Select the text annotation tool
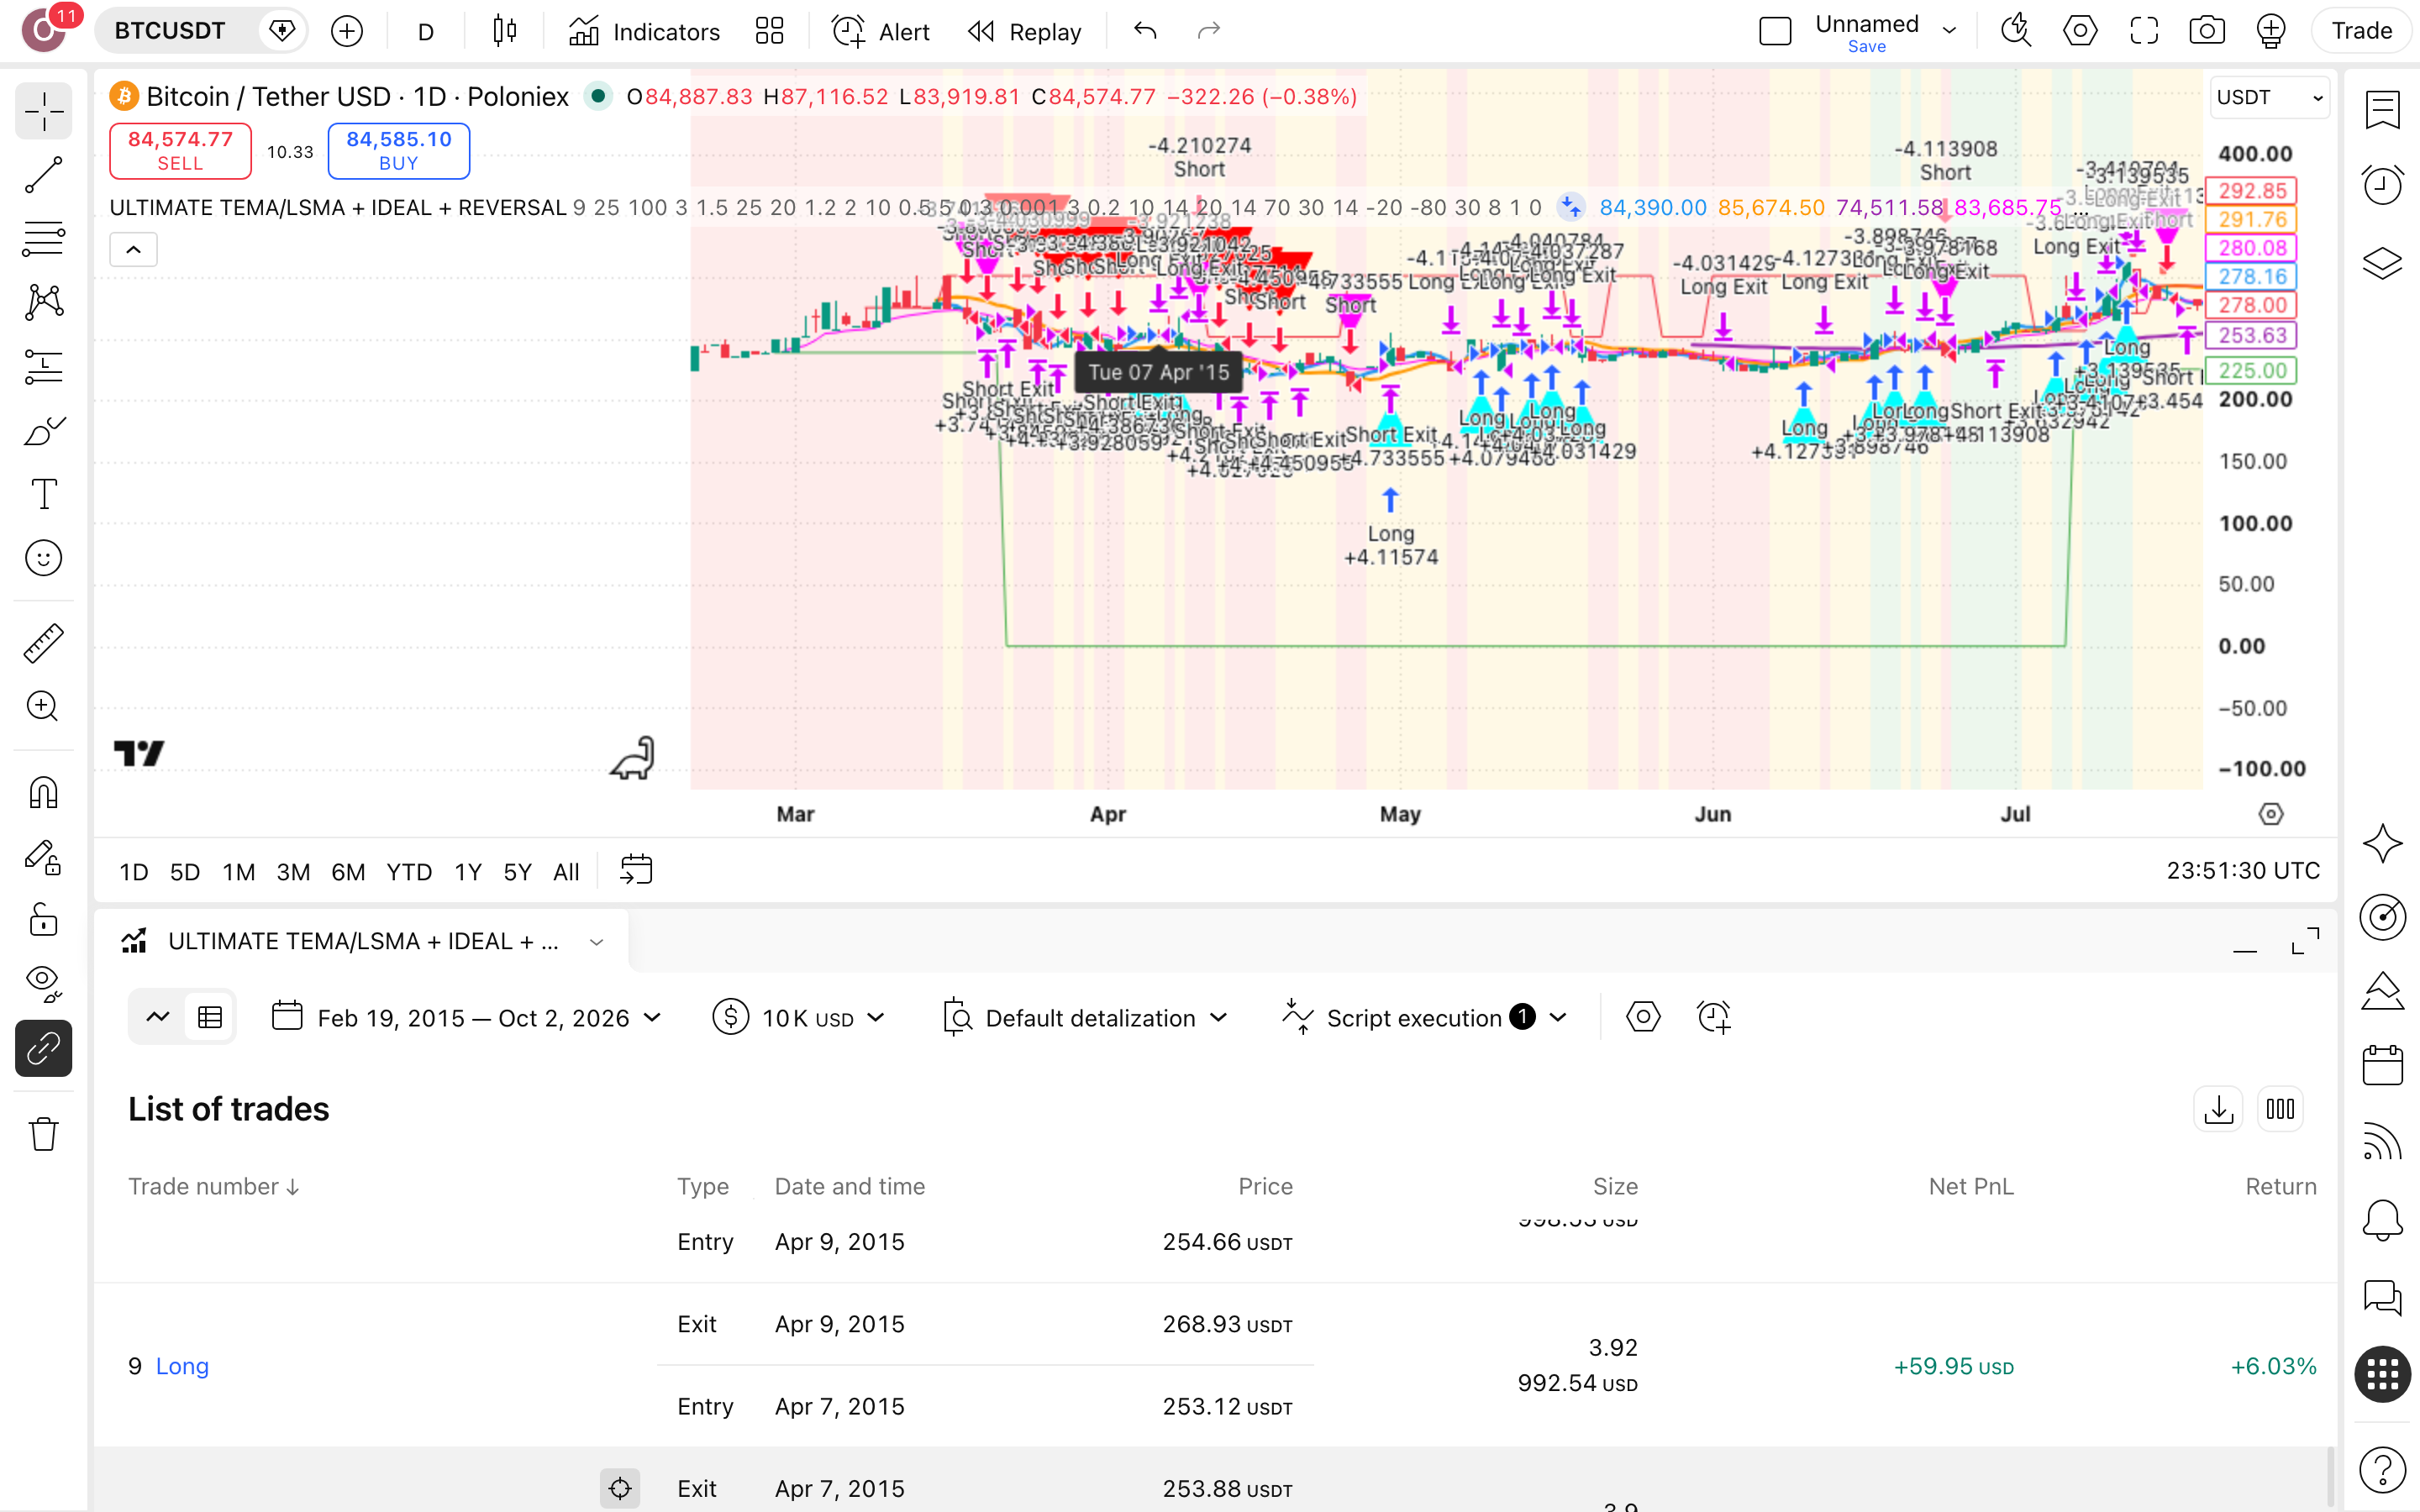2420x1512 pixels. pyautogui.click(x=43, y=494)
